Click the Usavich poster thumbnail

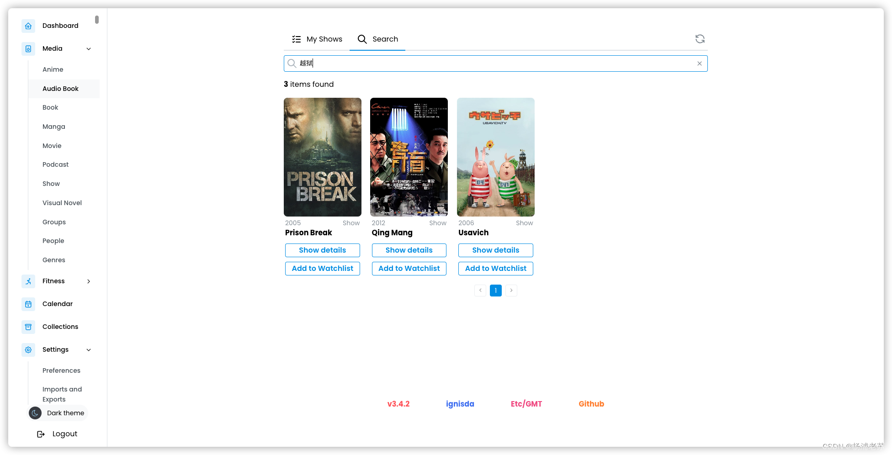coord(496,157)
